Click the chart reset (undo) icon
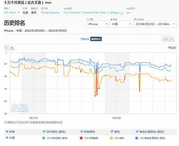This screenshot has height=146, width=179. [7, 48]
